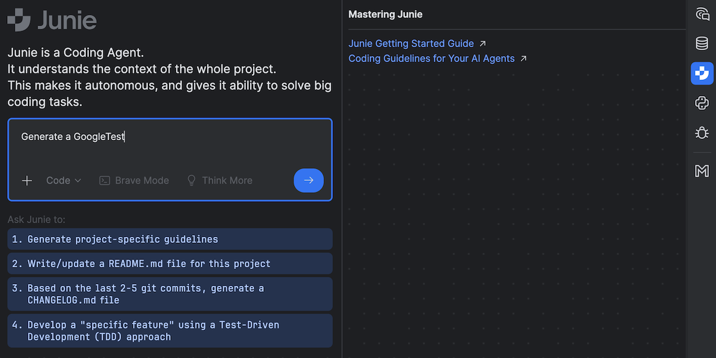Screen dimensions: 716x358
Task: Open the Database tool window
Action: pos(702,44)
